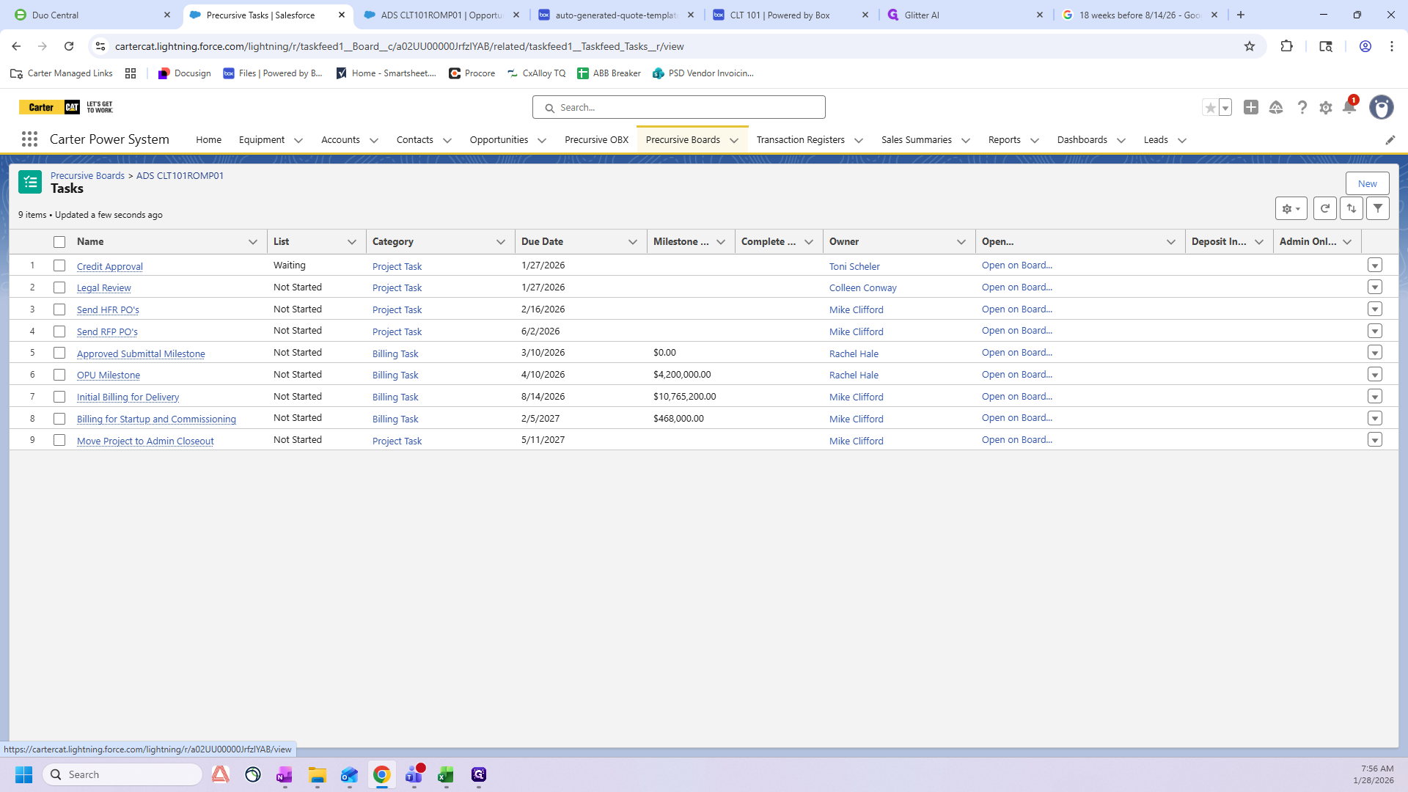Screen dimensions: 1408x792
Task: Switch to the Precursive OBX tab
Action: click(x=596, y=139)
